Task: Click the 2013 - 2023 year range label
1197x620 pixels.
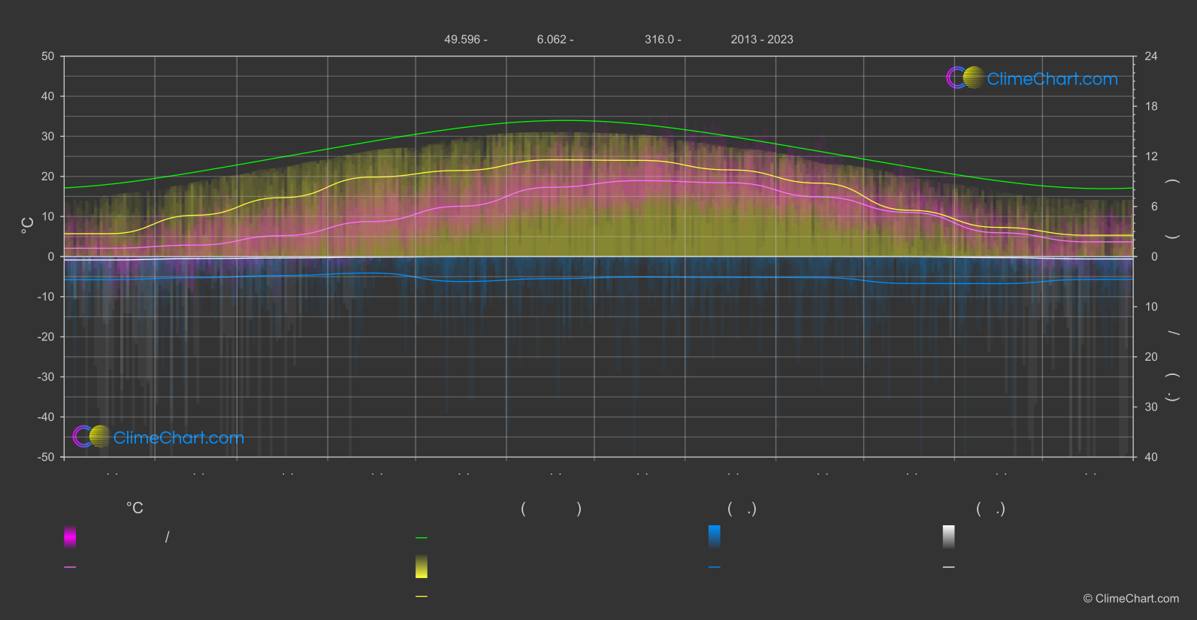Action: pyautogui.click(x=762, y=40)
